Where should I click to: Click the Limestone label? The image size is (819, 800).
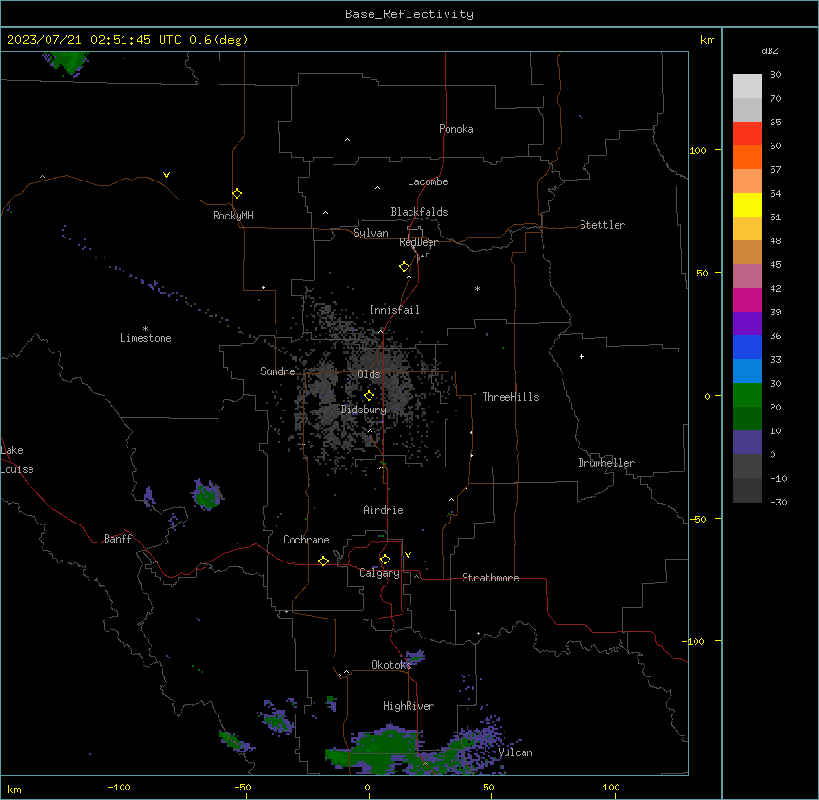[145, 338]
